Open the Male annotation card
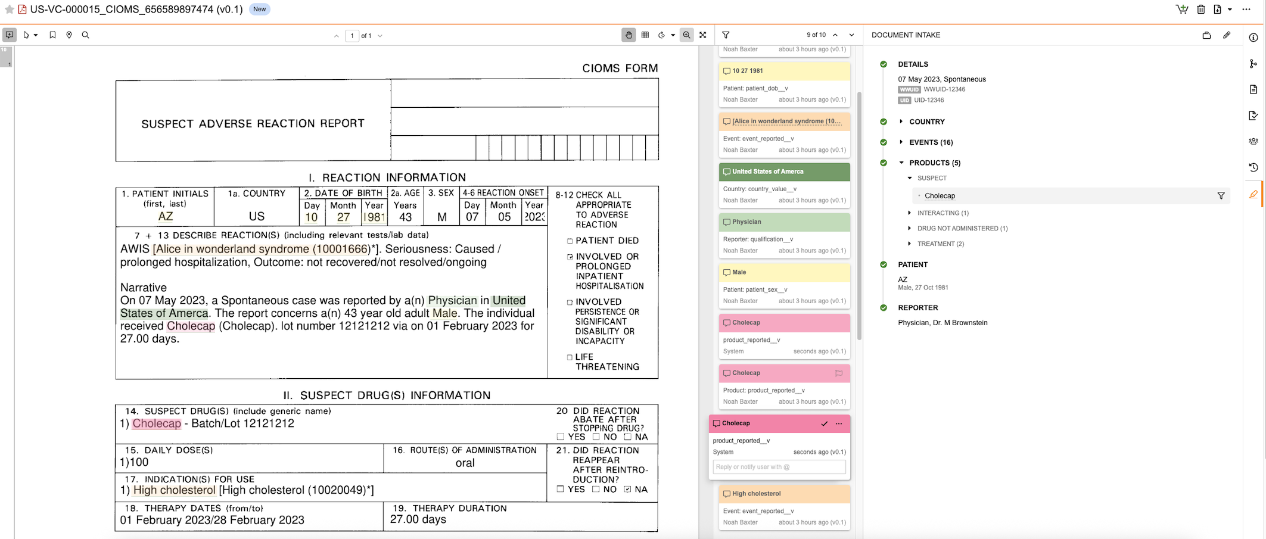 pyautogui.click(x=784, y=286)
